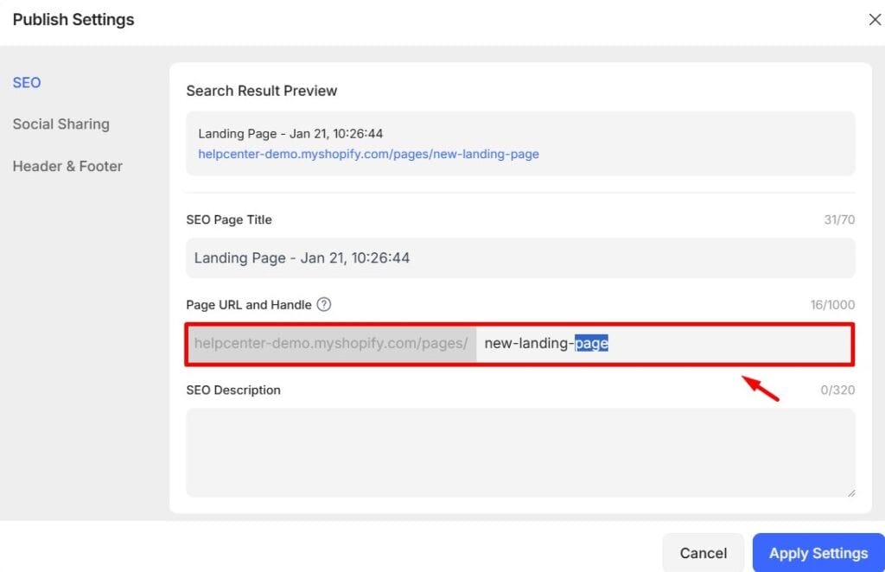
Task: Grab the SEO Description resize handle
Action: click(x=850, y=493)
